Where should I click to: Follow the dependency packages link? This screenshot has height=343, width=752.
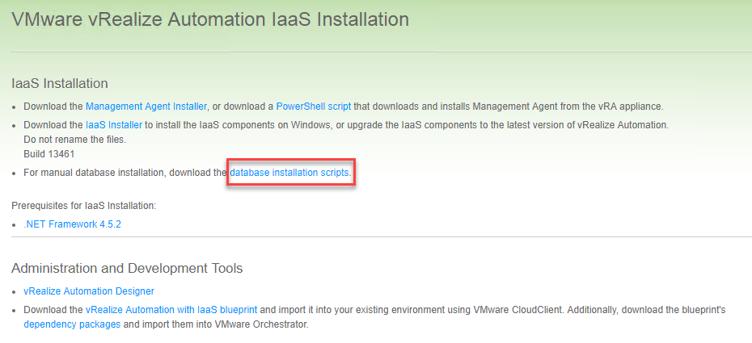72,324
